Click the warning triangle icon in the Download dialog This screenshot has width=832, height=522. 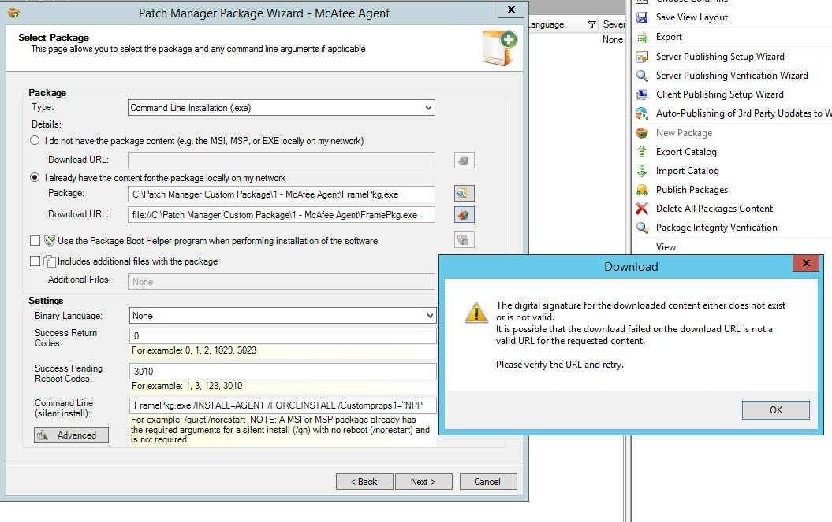pyautogui.click(x=476, y=313)
